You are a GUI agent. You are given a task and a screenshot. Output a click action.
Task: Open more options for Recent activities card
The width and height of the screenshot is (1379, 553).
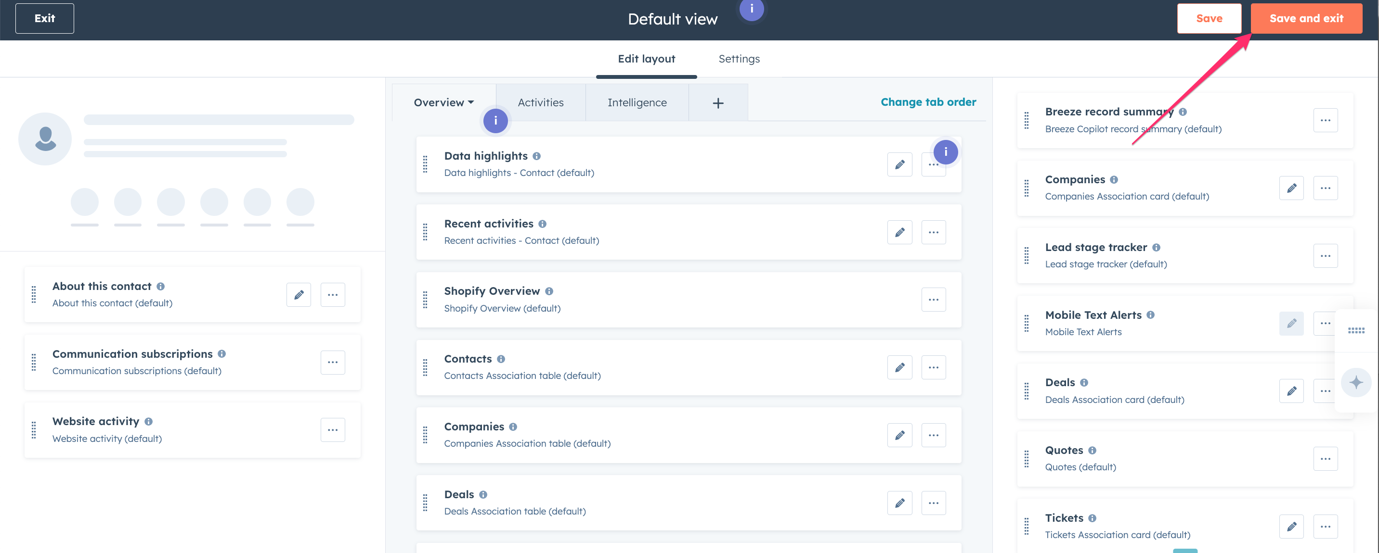point(934,232)
